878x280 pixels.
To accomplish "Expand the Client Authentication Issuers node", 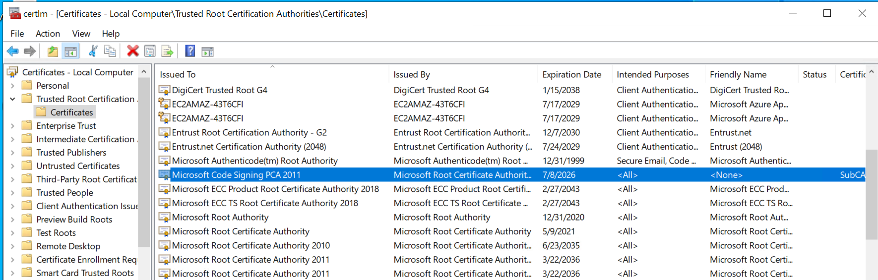I will [12, 206].
